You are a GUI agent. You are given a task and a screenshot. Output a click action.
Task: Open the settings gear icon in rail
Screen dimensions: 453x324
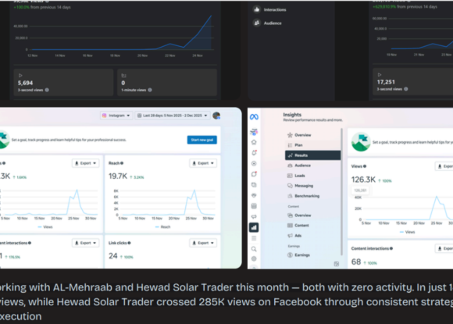pyautogui.click(x=254, y=258)
